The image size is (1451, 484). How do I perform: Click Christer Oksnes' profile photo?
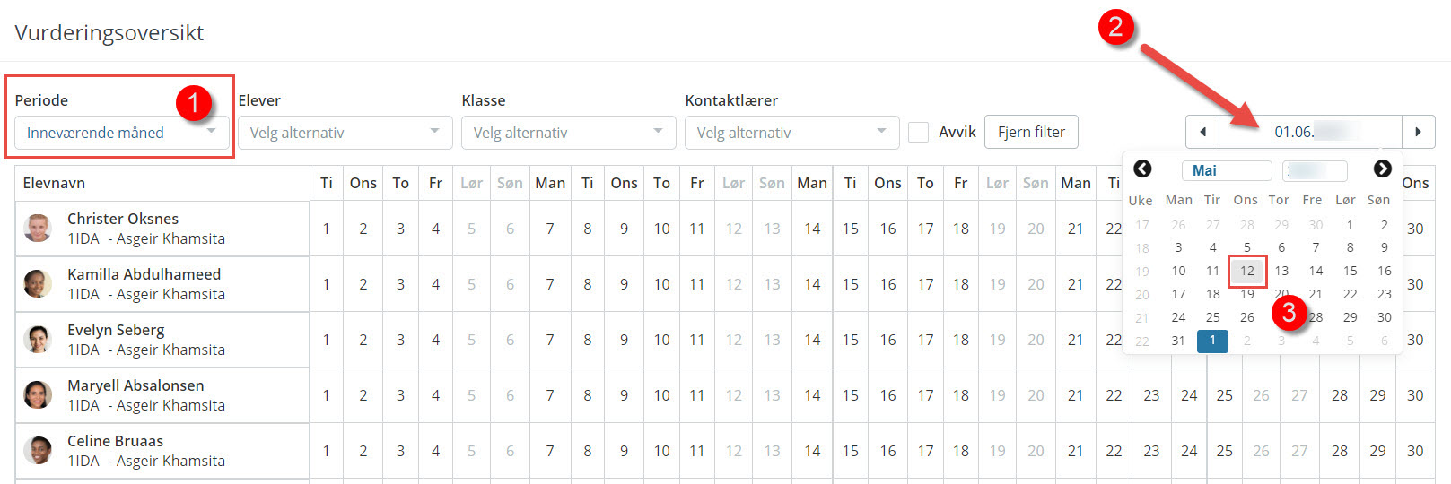[x=38, y=229]
